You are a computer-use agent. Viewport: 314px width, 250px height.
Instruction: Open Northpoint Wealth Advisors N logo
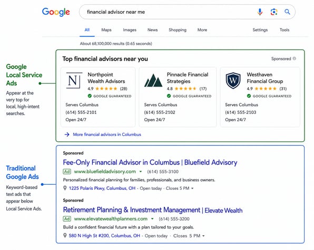74,80
